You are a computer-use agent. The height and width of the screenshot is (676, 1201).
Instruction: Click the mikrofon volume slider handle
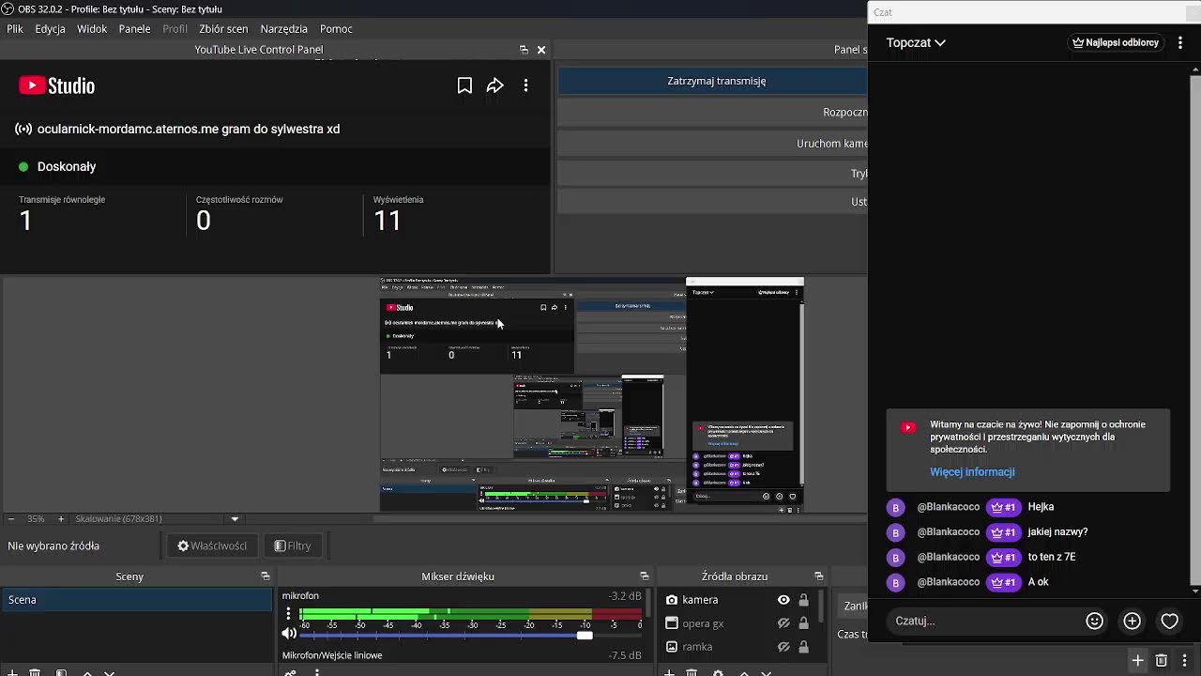pos(585,636)
